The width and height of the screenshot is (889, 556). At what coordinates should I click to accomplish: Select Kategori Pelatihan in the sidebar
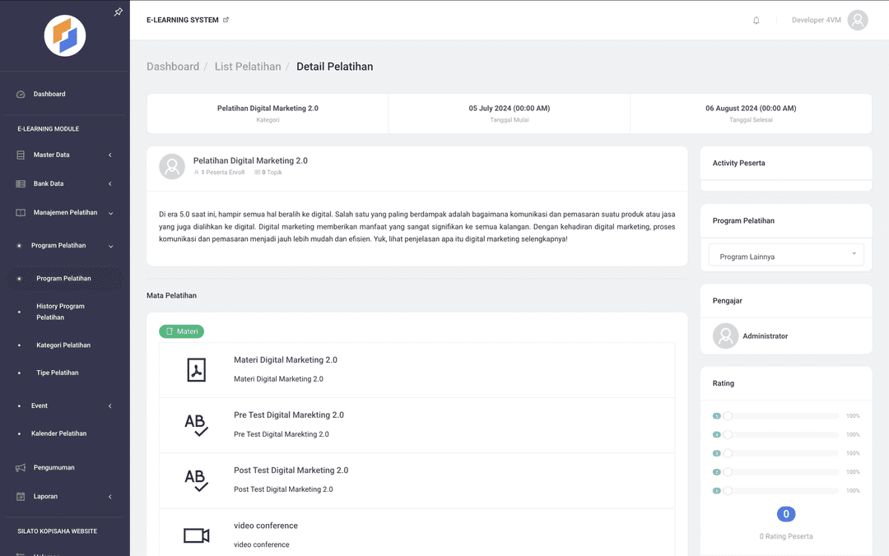click(x=63, y=345)
